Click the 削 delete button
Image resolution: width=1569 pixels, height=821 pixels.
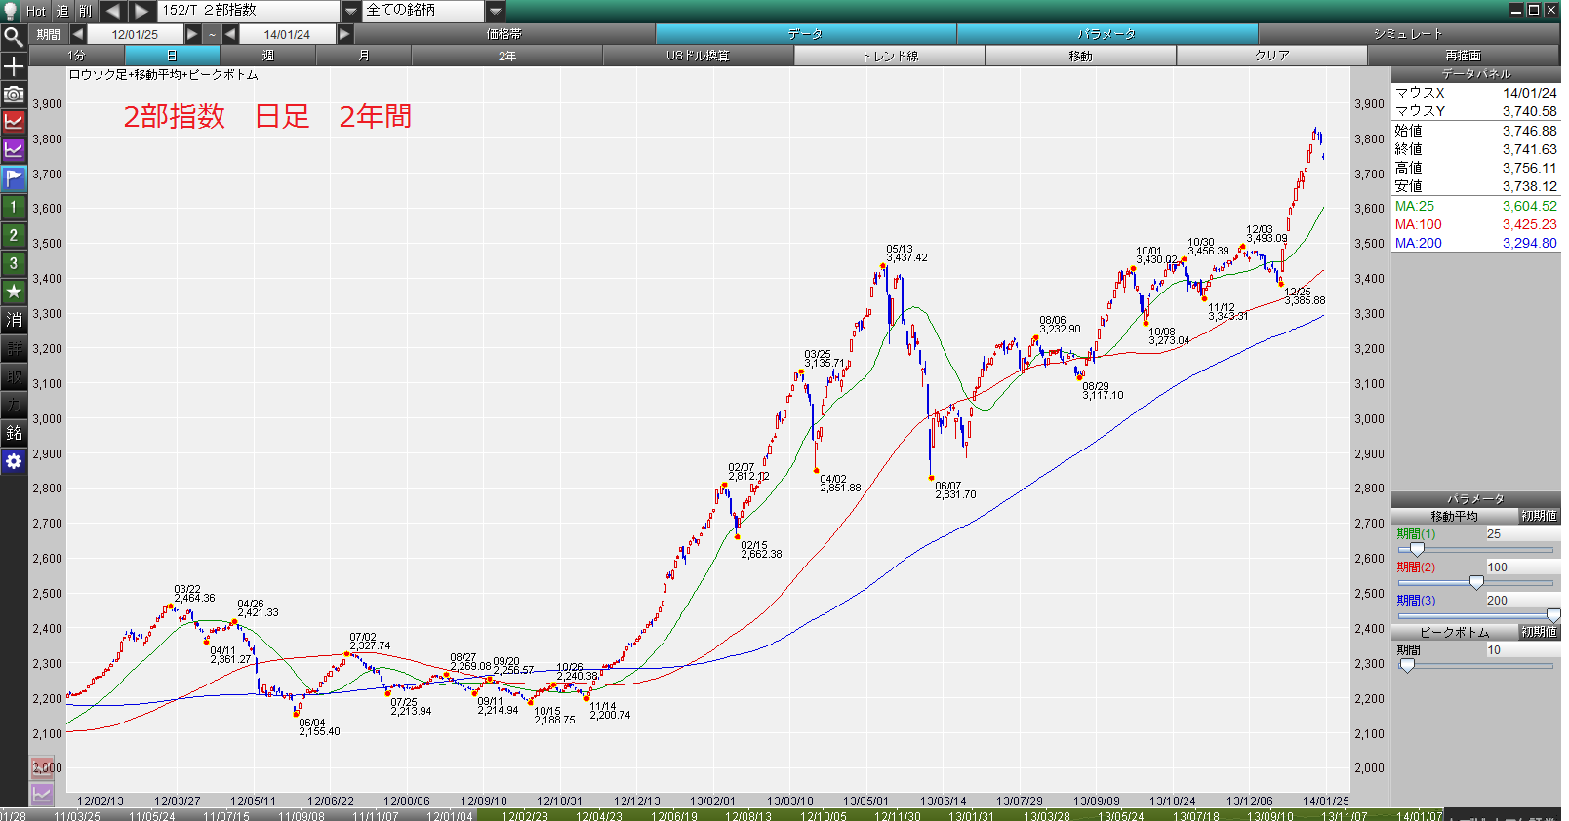(x=86, y=11)
